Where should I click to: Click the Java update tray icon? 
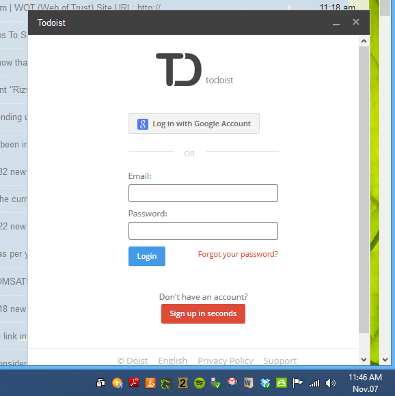(150, 383)
